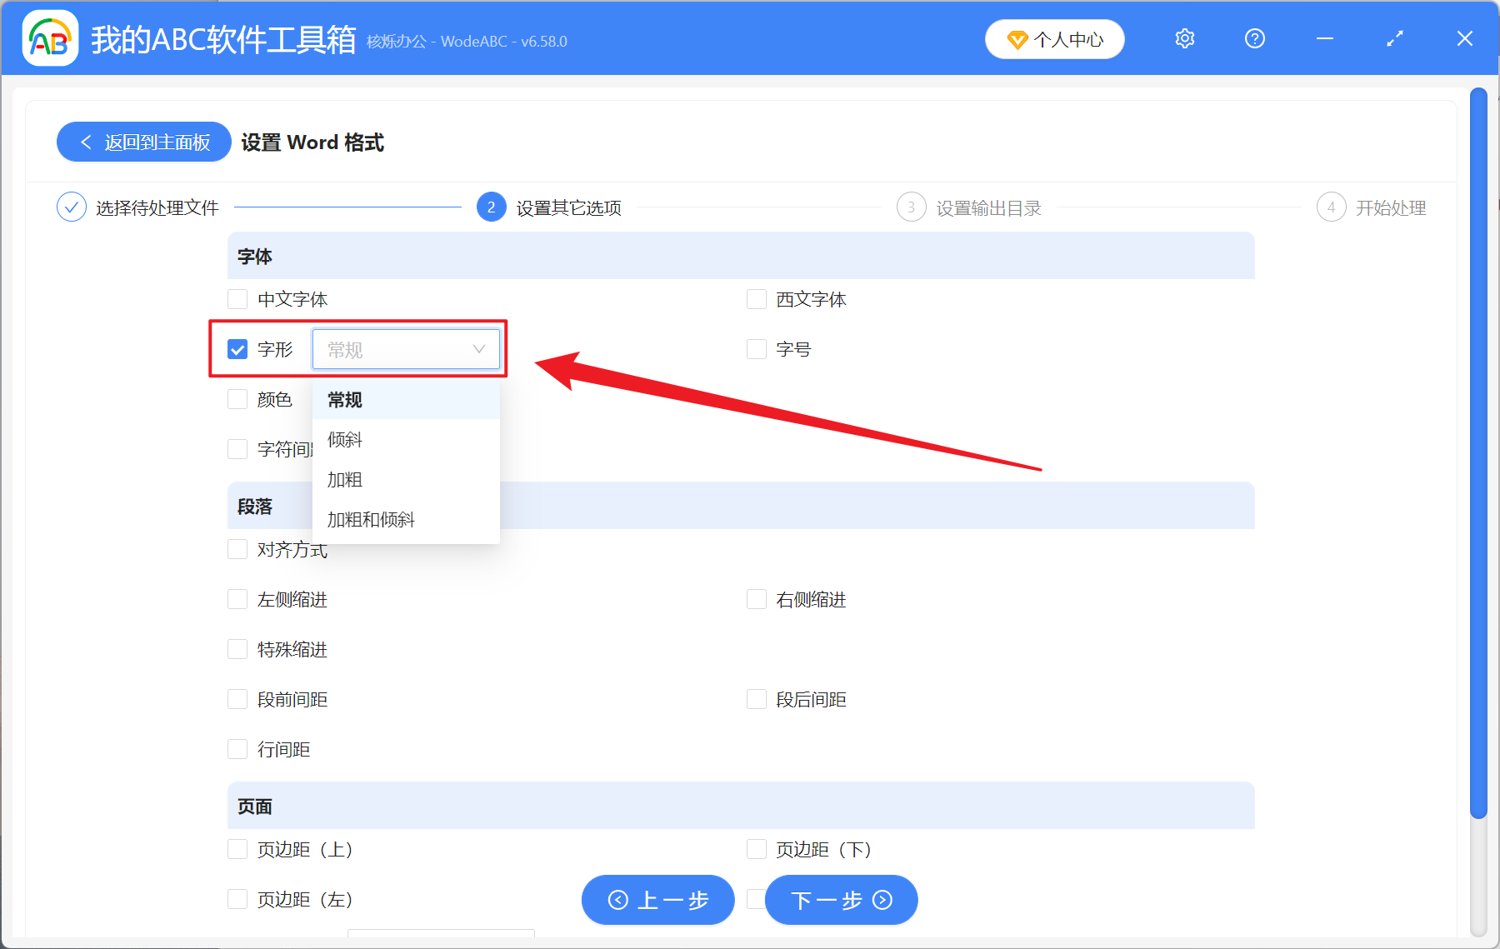
Task: Click the 返回到主面板 button
Action: pos(143,142)
